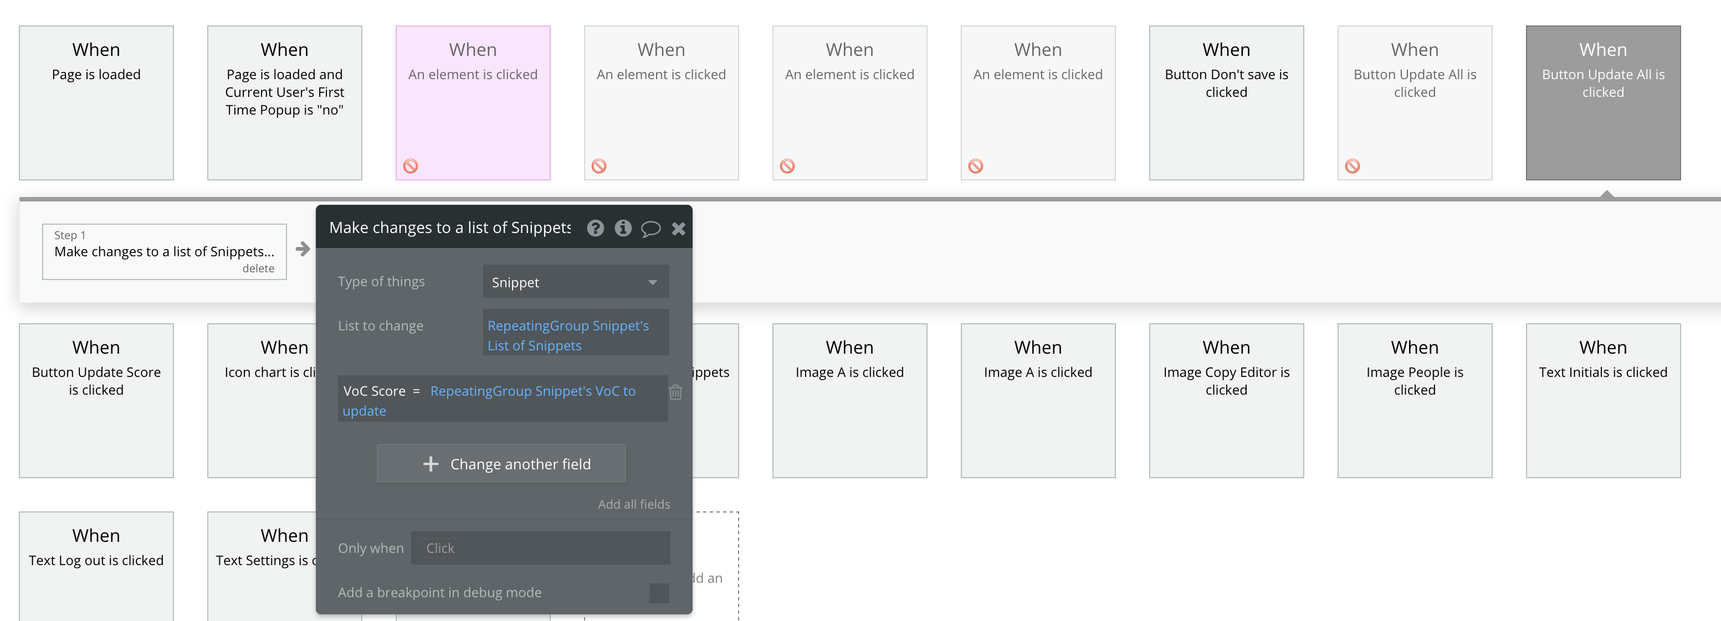Click the disabled icon on pink event
The image size is (1721, 621).
tap(411, 166)
